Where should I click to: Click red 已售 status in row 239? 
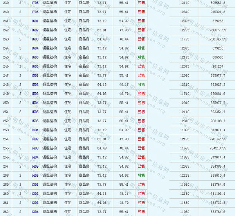click(x=141, y=3)
